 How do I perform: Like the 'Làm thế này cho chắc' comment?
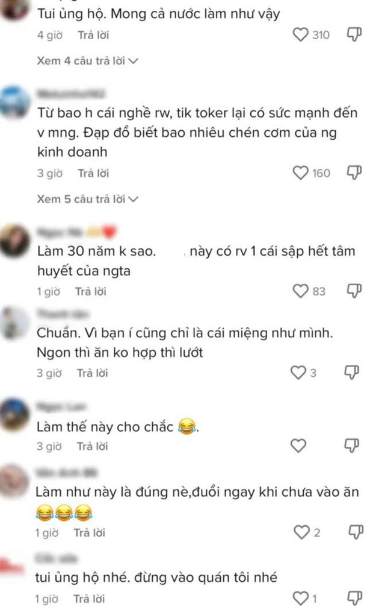[x=298, y=446]
